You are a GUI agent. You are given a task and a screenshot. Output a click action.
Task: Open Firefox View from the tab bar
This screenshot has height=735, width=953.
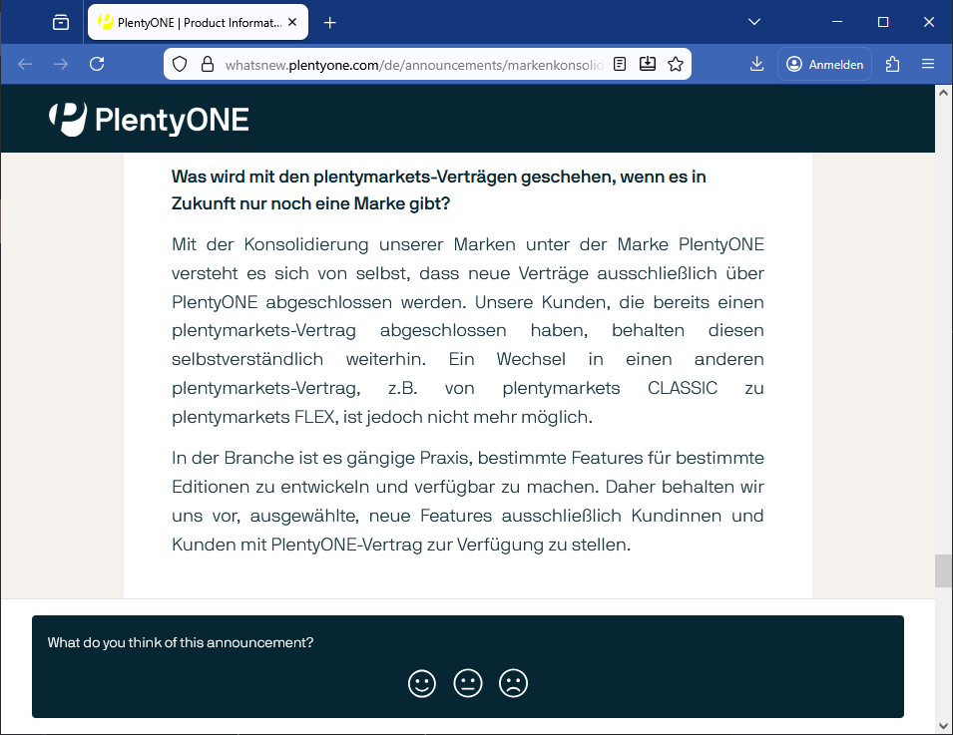[61, 22]
